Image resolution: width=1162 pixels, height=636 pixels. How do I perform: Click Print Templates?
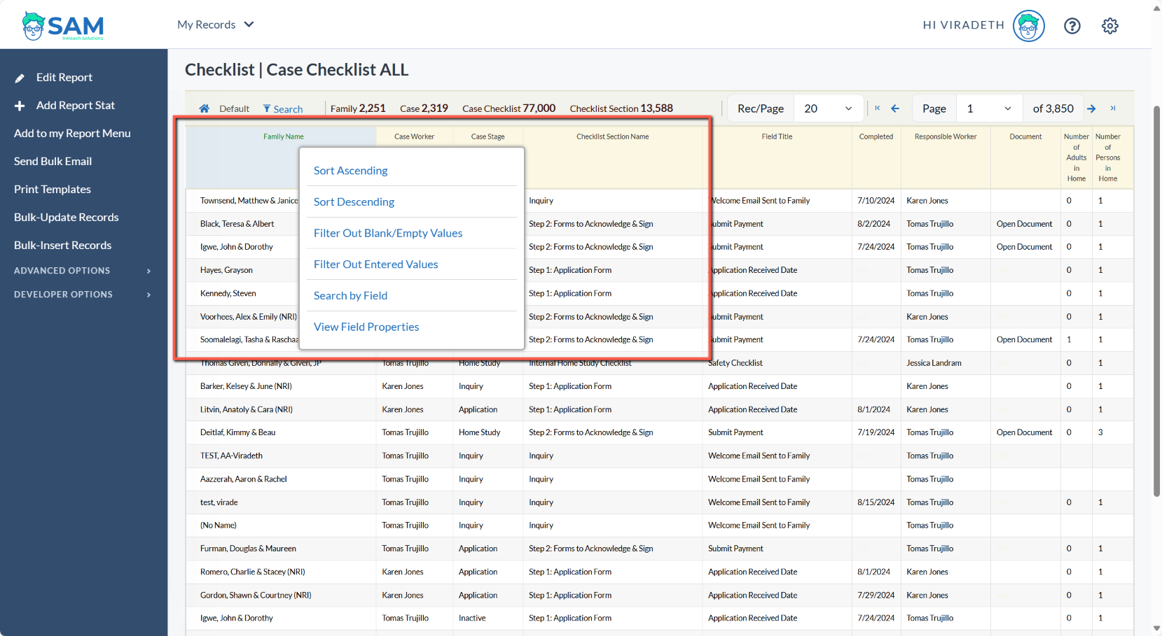[53, 190]
